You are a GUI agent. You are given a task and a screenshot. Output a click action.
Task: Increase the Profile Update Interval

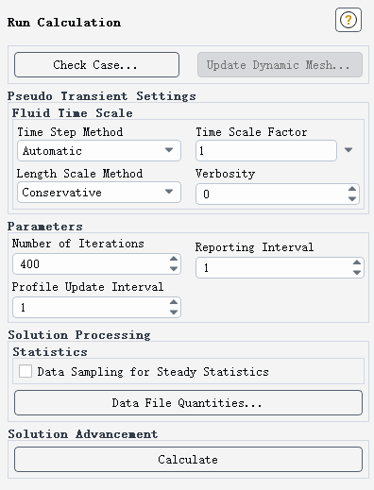(x=174, y=302)
